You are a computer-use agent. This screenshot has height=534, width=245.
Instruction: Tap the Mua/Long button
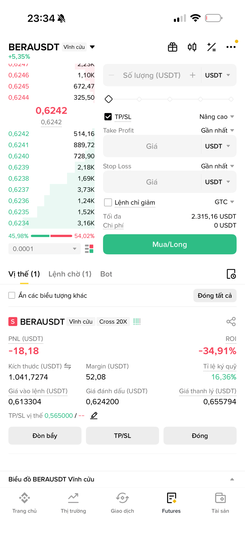pos(170,244)
